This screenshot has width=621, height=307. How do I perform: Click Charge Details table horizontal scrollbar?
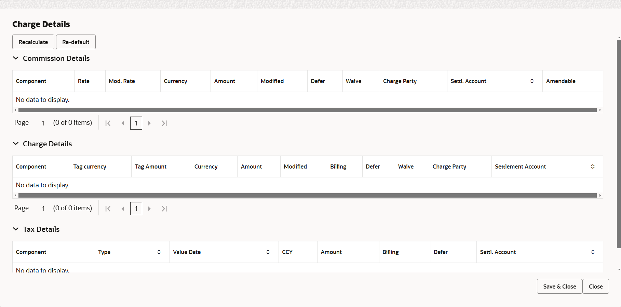pos(308,195)
